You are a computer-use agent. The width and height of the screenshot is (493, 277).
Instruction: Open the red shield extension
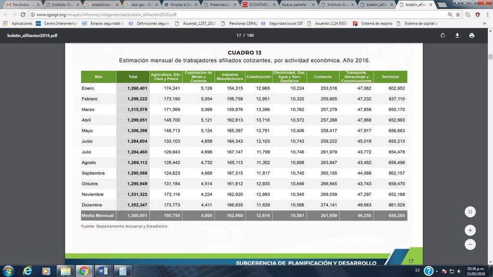(x=478, y=14)
